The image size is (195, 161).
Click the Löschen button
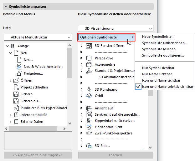tap(115, 155)
